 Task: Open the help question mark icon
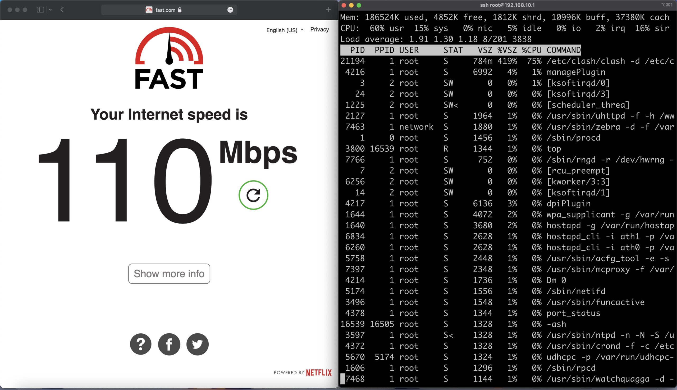click(x=140, y=344)
